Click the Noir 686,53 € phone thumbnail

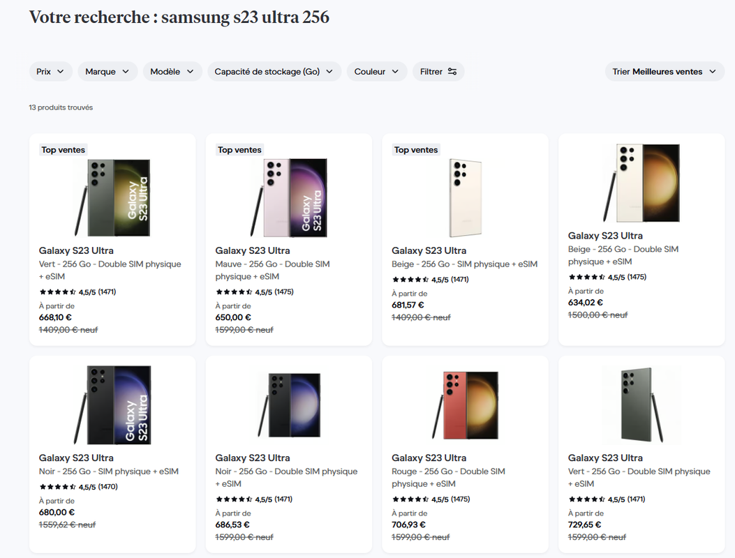289,405
